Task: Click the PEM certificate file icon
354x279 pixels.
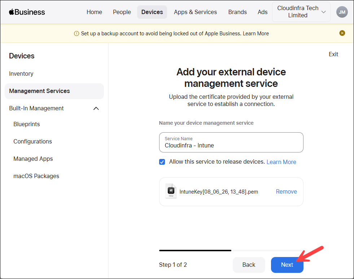Action: [x=171, y=191]
